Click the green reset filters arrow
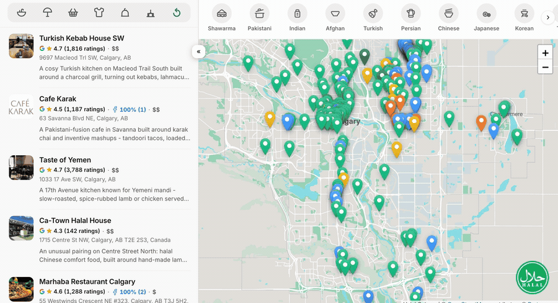 tap(177, 13)
